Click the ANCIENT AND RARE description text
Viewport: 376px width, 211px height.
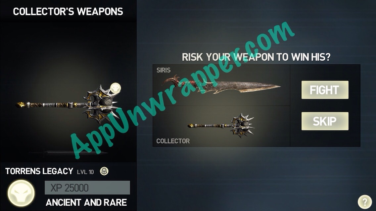[x=86, y=202]
